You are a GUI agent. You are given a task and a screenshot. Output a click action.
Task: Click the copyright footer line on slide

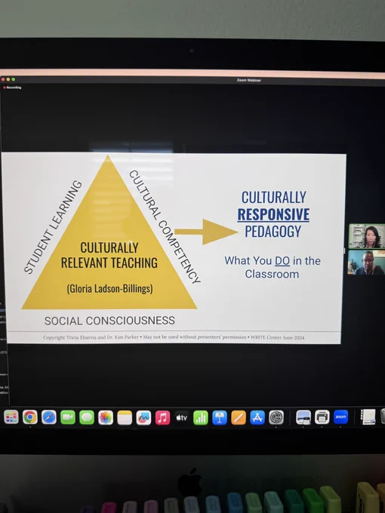click(174, 337)
